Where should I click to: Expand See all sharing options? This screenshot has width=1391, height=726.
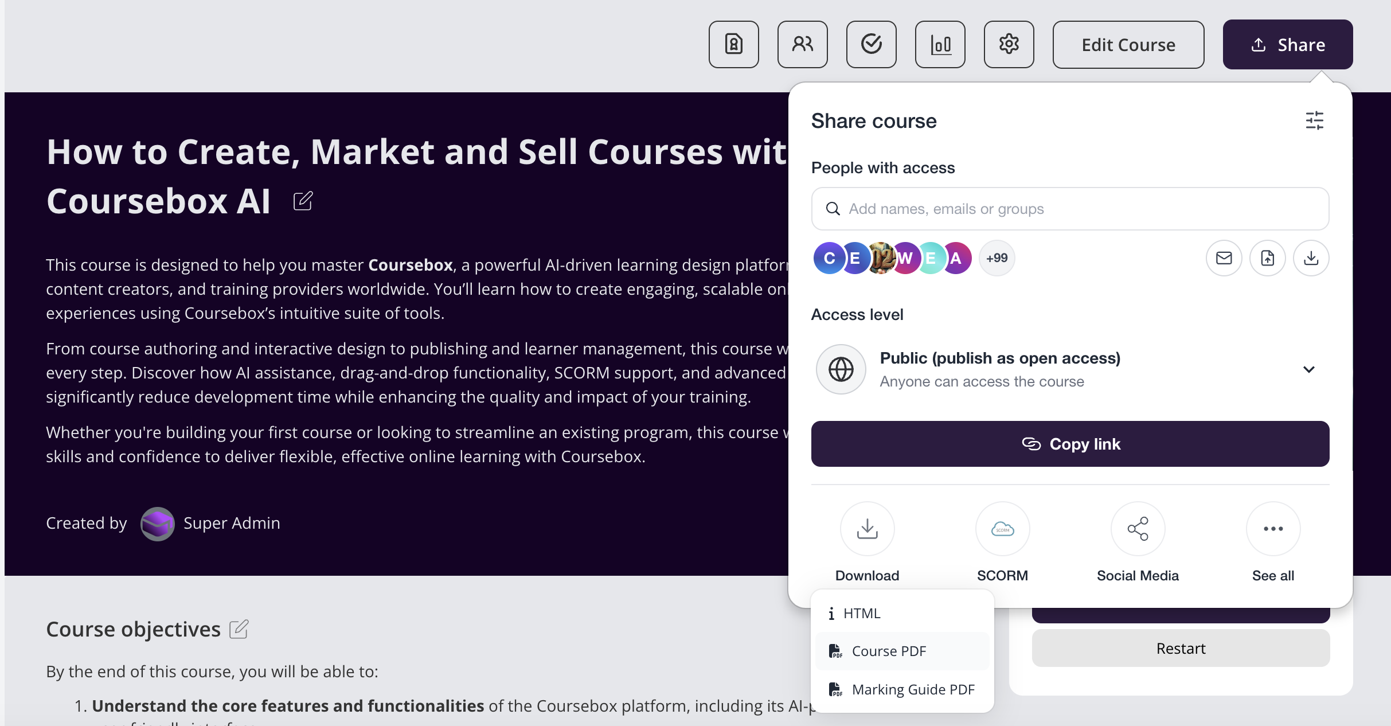pyautogui.click(x=1273, y=529)
